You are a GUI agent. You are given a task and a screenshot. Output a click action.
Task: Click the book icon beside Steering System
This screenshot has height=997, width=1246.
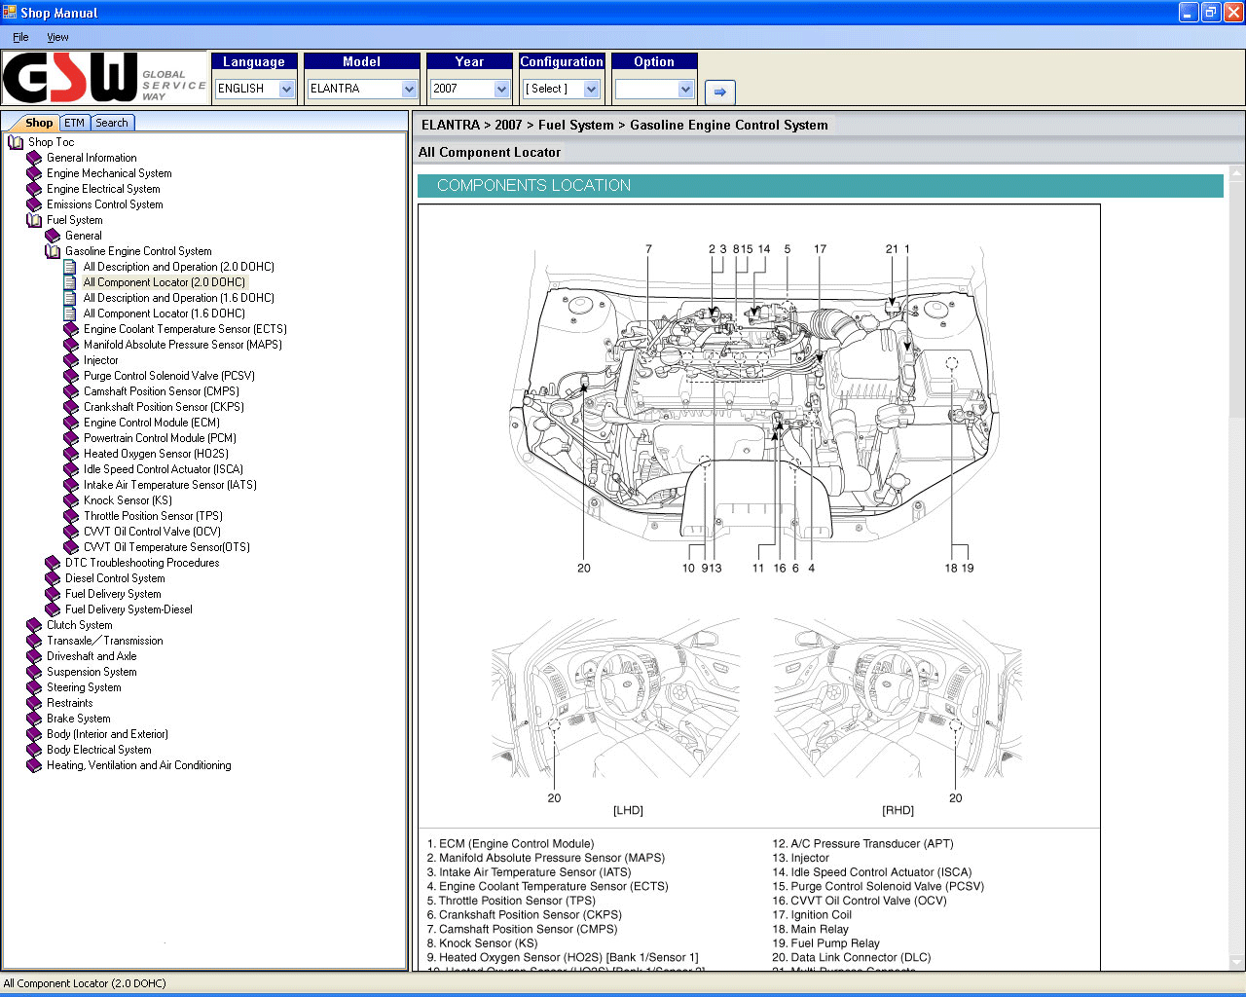(x=34, y=687)
